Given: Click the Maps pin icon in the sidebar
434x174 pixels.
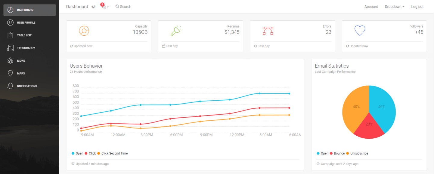Looking at the screenshot, I should 11,73.
